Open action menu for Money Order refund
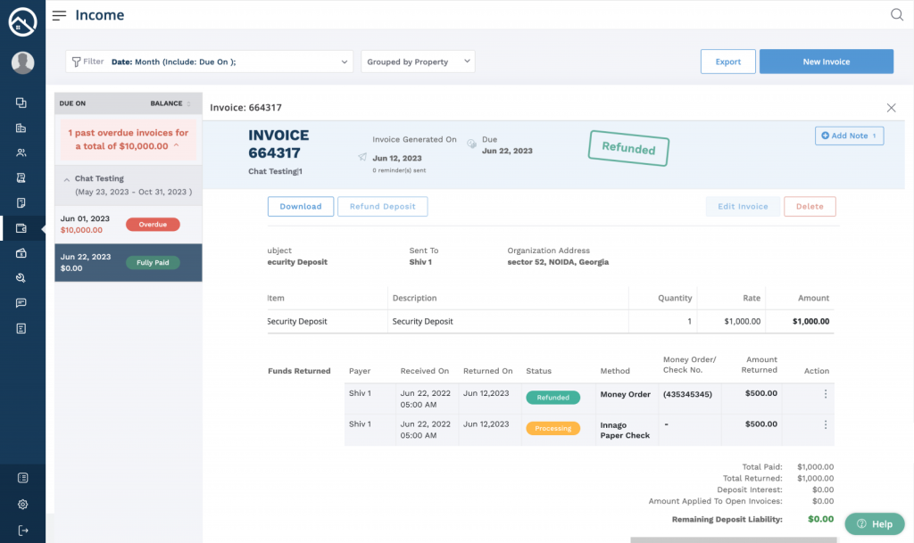This screenshot has height=543, width=914. [825, 394]
